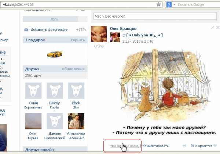The height and width of the screenshot is (154, 220).
Task: Click the post date 2 дек 2013 в 21:48
Action: coord(138,41)
